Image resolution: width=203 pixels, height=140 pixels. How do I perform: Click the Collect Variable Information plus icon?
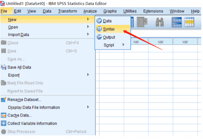click(3, 123)
